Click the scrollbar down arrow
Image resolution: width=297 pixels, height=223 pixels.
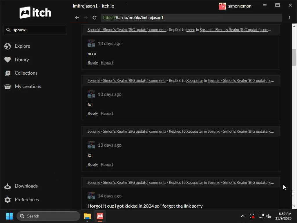[294, 206]
